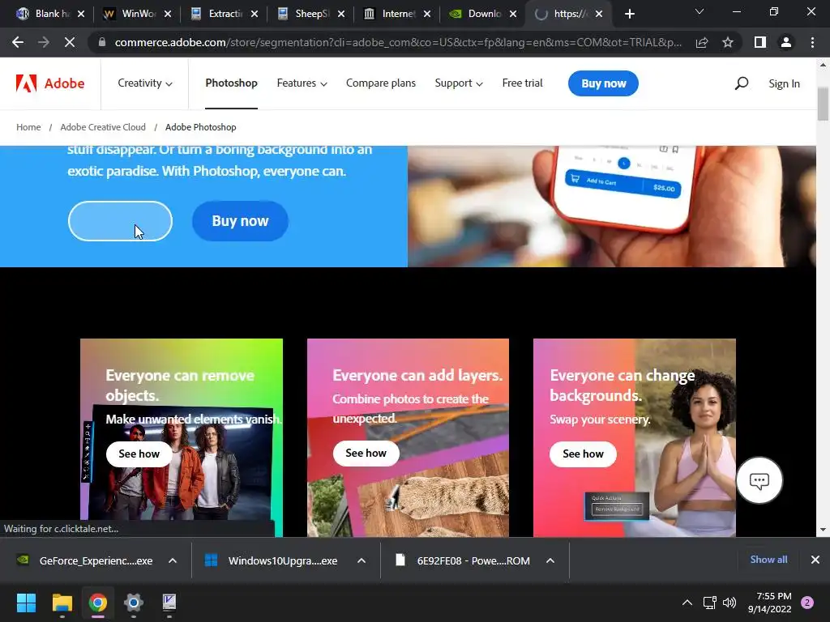
Task: Bookmark page with the star icon
Action: (x=728, y=42)
